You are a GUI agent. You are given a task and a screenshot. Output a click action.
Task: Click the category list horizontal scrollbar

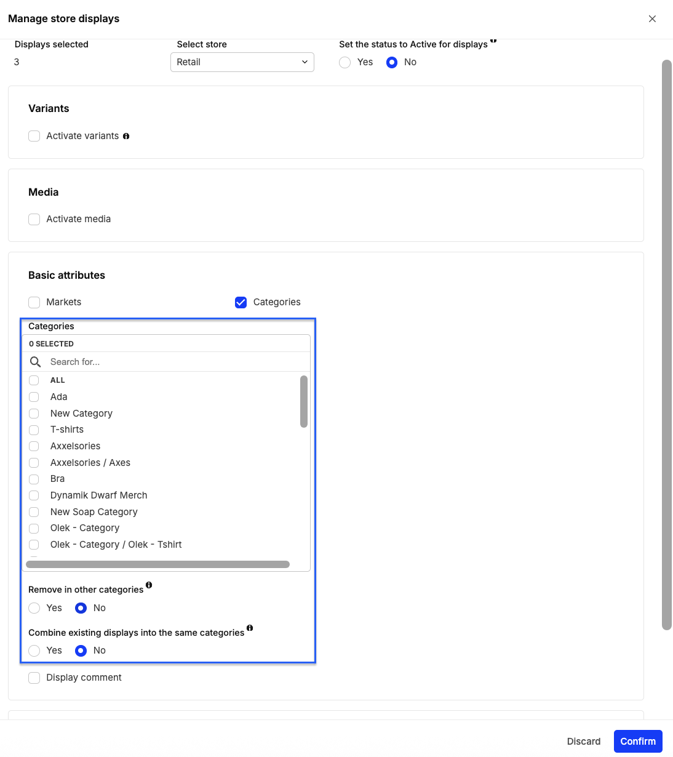(x=157, y=564)
